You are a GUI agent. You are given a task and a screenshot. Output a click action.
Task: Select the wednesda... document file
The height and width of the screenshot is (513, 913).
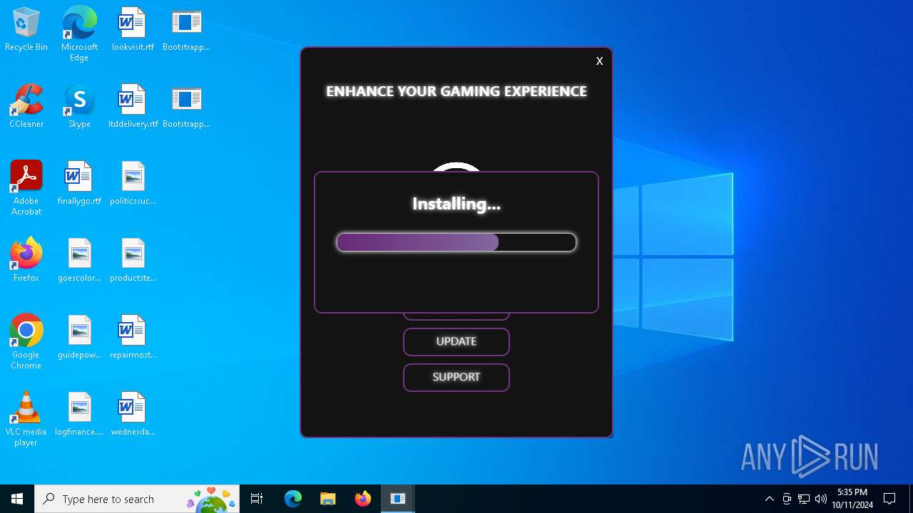tap(133, 415)
